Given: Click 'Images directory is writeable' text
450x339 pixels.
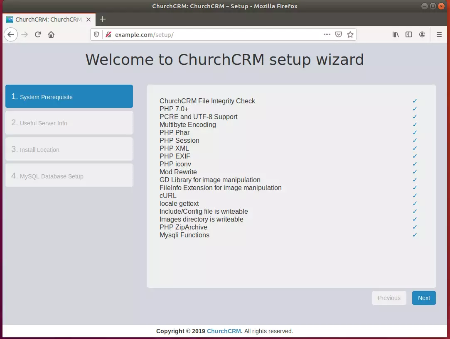Looking at the screenshot, I should 202,219.
